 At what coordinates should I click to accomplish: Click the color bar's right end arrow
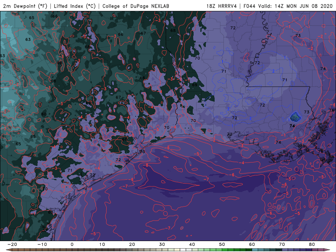pos(327,250)
